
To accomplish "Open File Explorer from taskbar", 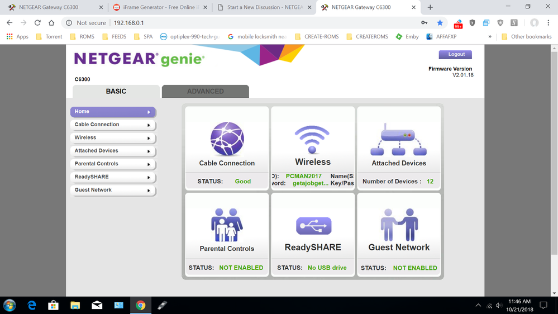I will [x=75, y=306].
